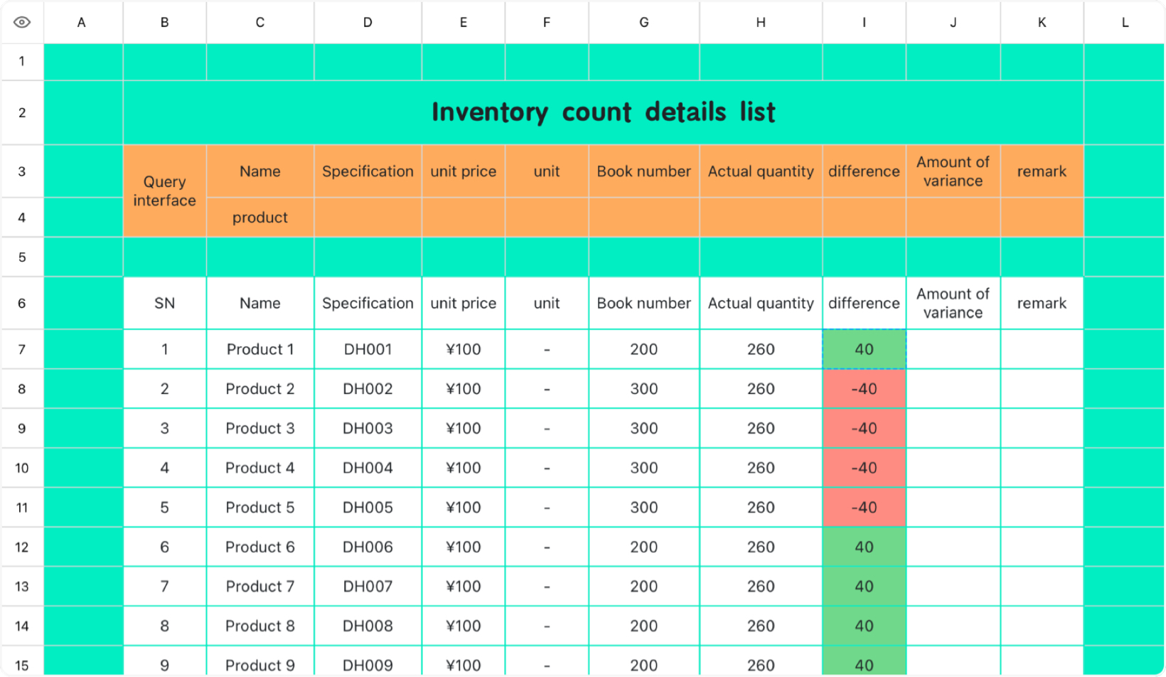Select the Product 7 cell
Image resolution: width=1166 pixels, height=677 pixels.
(x=260, y=587)
